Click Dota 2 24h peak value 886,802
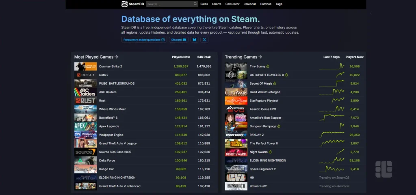This screenshot has width=416, height=195. pyautogui.click(x=204, y=75)
